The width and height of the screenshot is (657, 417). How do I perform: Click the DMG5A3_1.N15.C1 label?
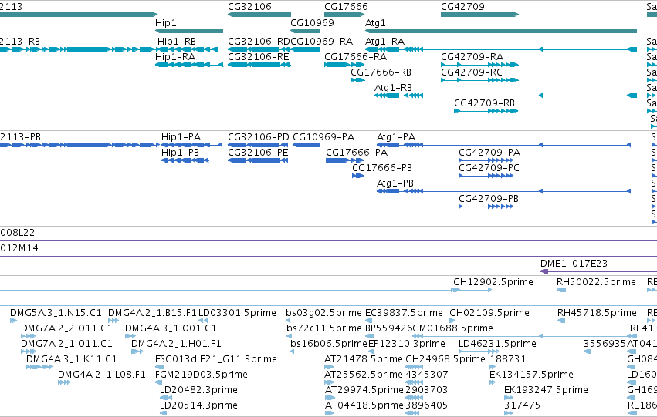point(56,313)
